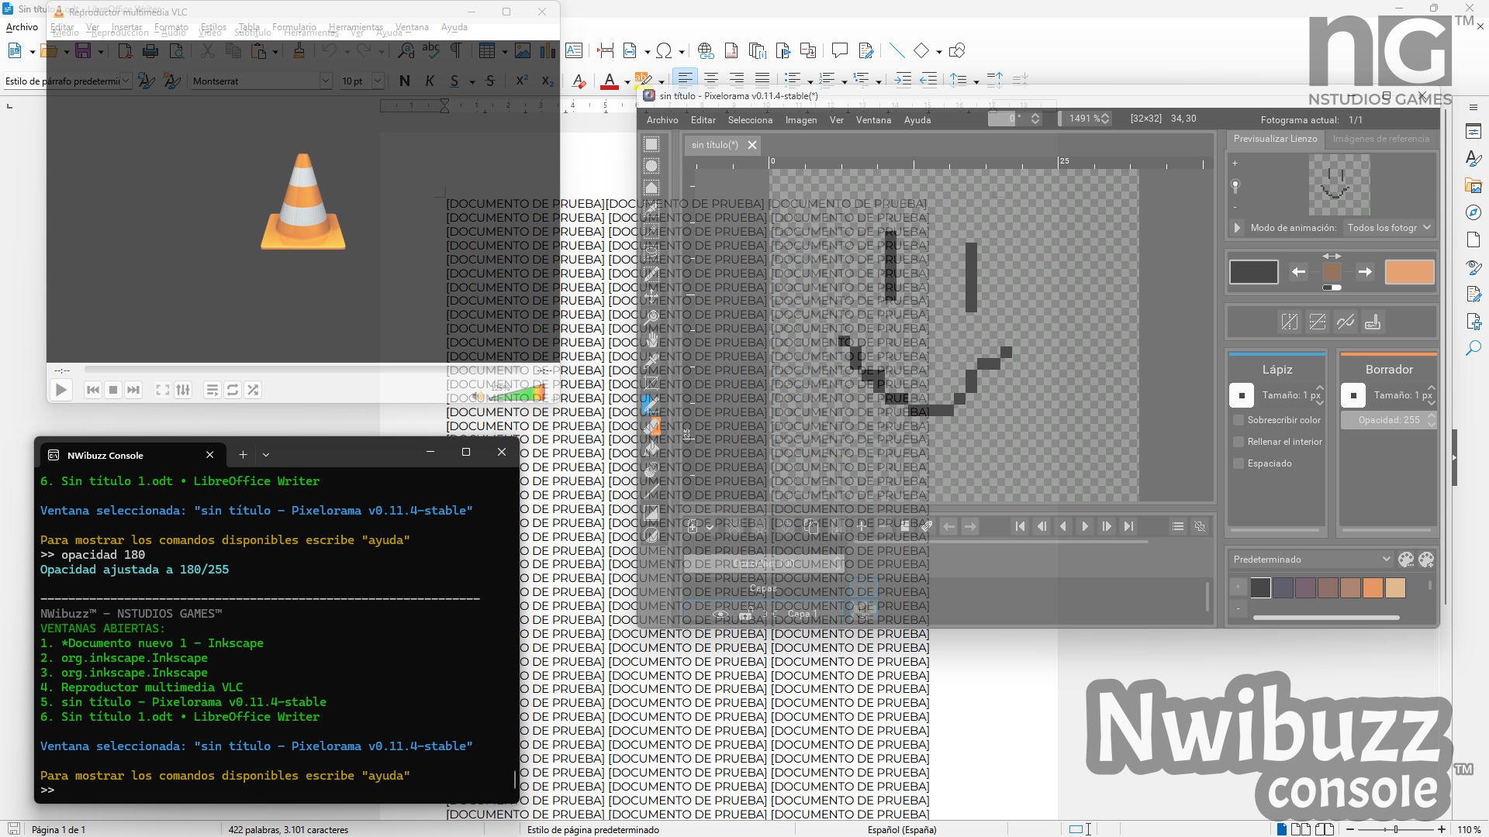Viewport: 1489px width, 837px height.
Task: Open the Navigator in Writer sidebar
Action: pyautogui.click(x=1473, y=212)
